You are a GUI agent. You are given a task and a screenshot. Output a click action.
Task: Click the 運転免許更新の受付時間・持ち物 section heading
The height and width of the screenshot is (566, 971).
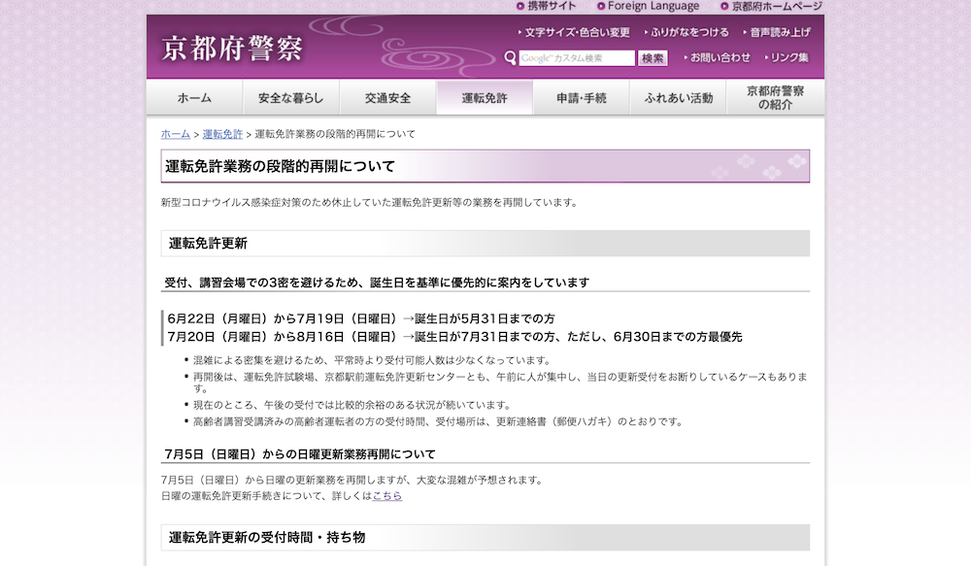[x=267, y=538]
